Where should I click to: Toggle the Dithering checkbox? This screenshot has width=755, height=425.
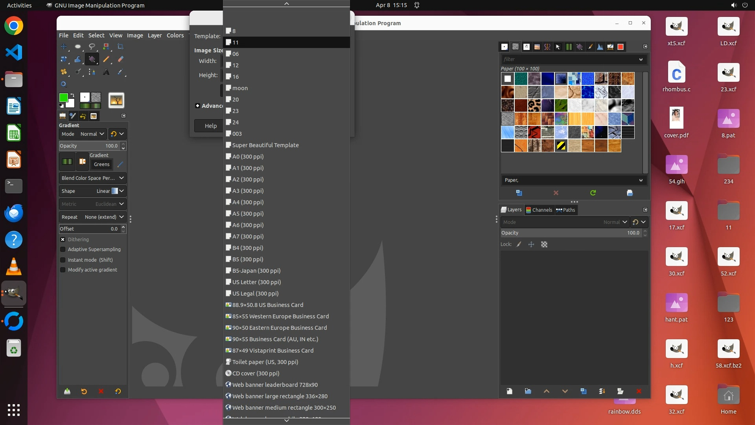(63, 239)
